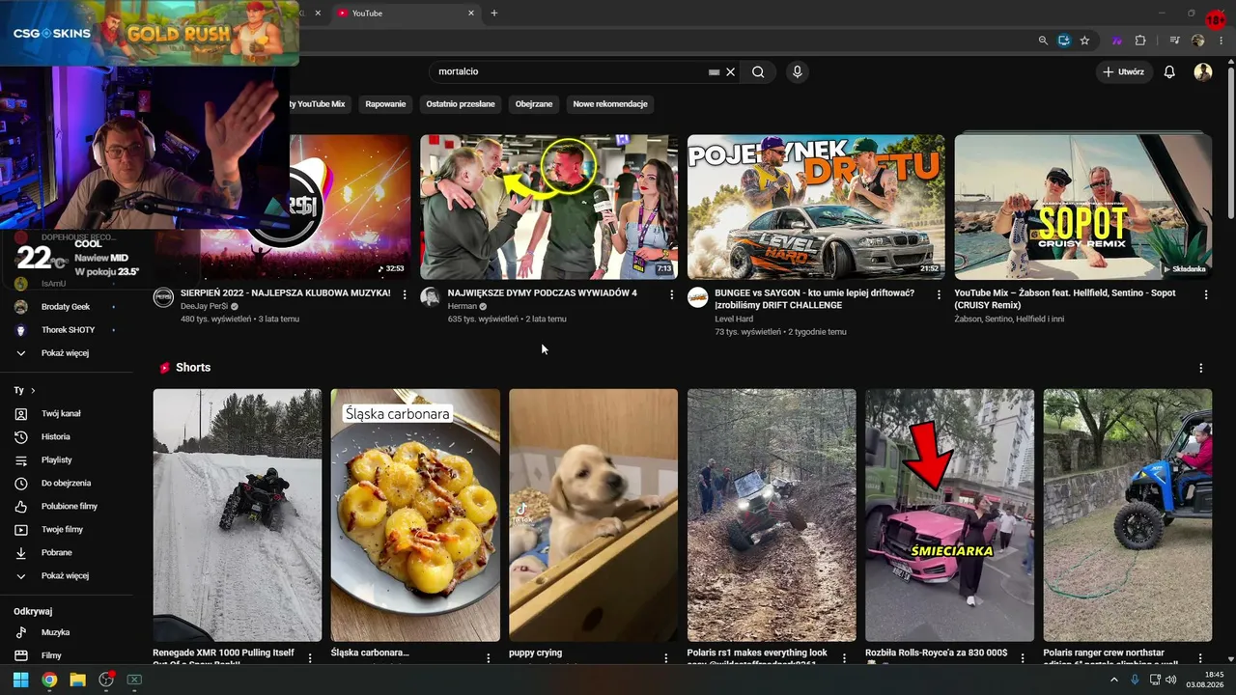Screen dimensions: 1236x695
Task: Expand the Ty section chevron
Action: click(x=33, y=390)
